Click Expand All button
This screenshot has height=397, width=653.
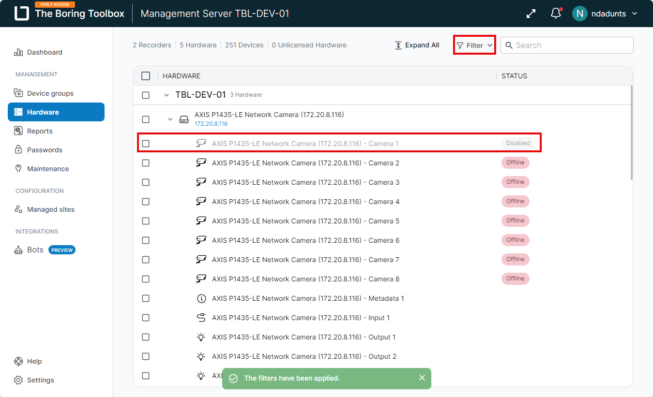click(x=417, y=45)
